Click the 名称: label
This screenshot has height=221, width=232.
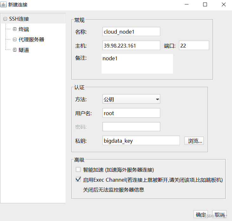pos(81,32)
